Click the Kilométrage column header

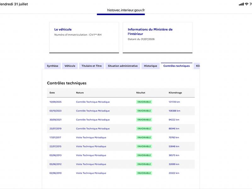[x=175, y=93]
